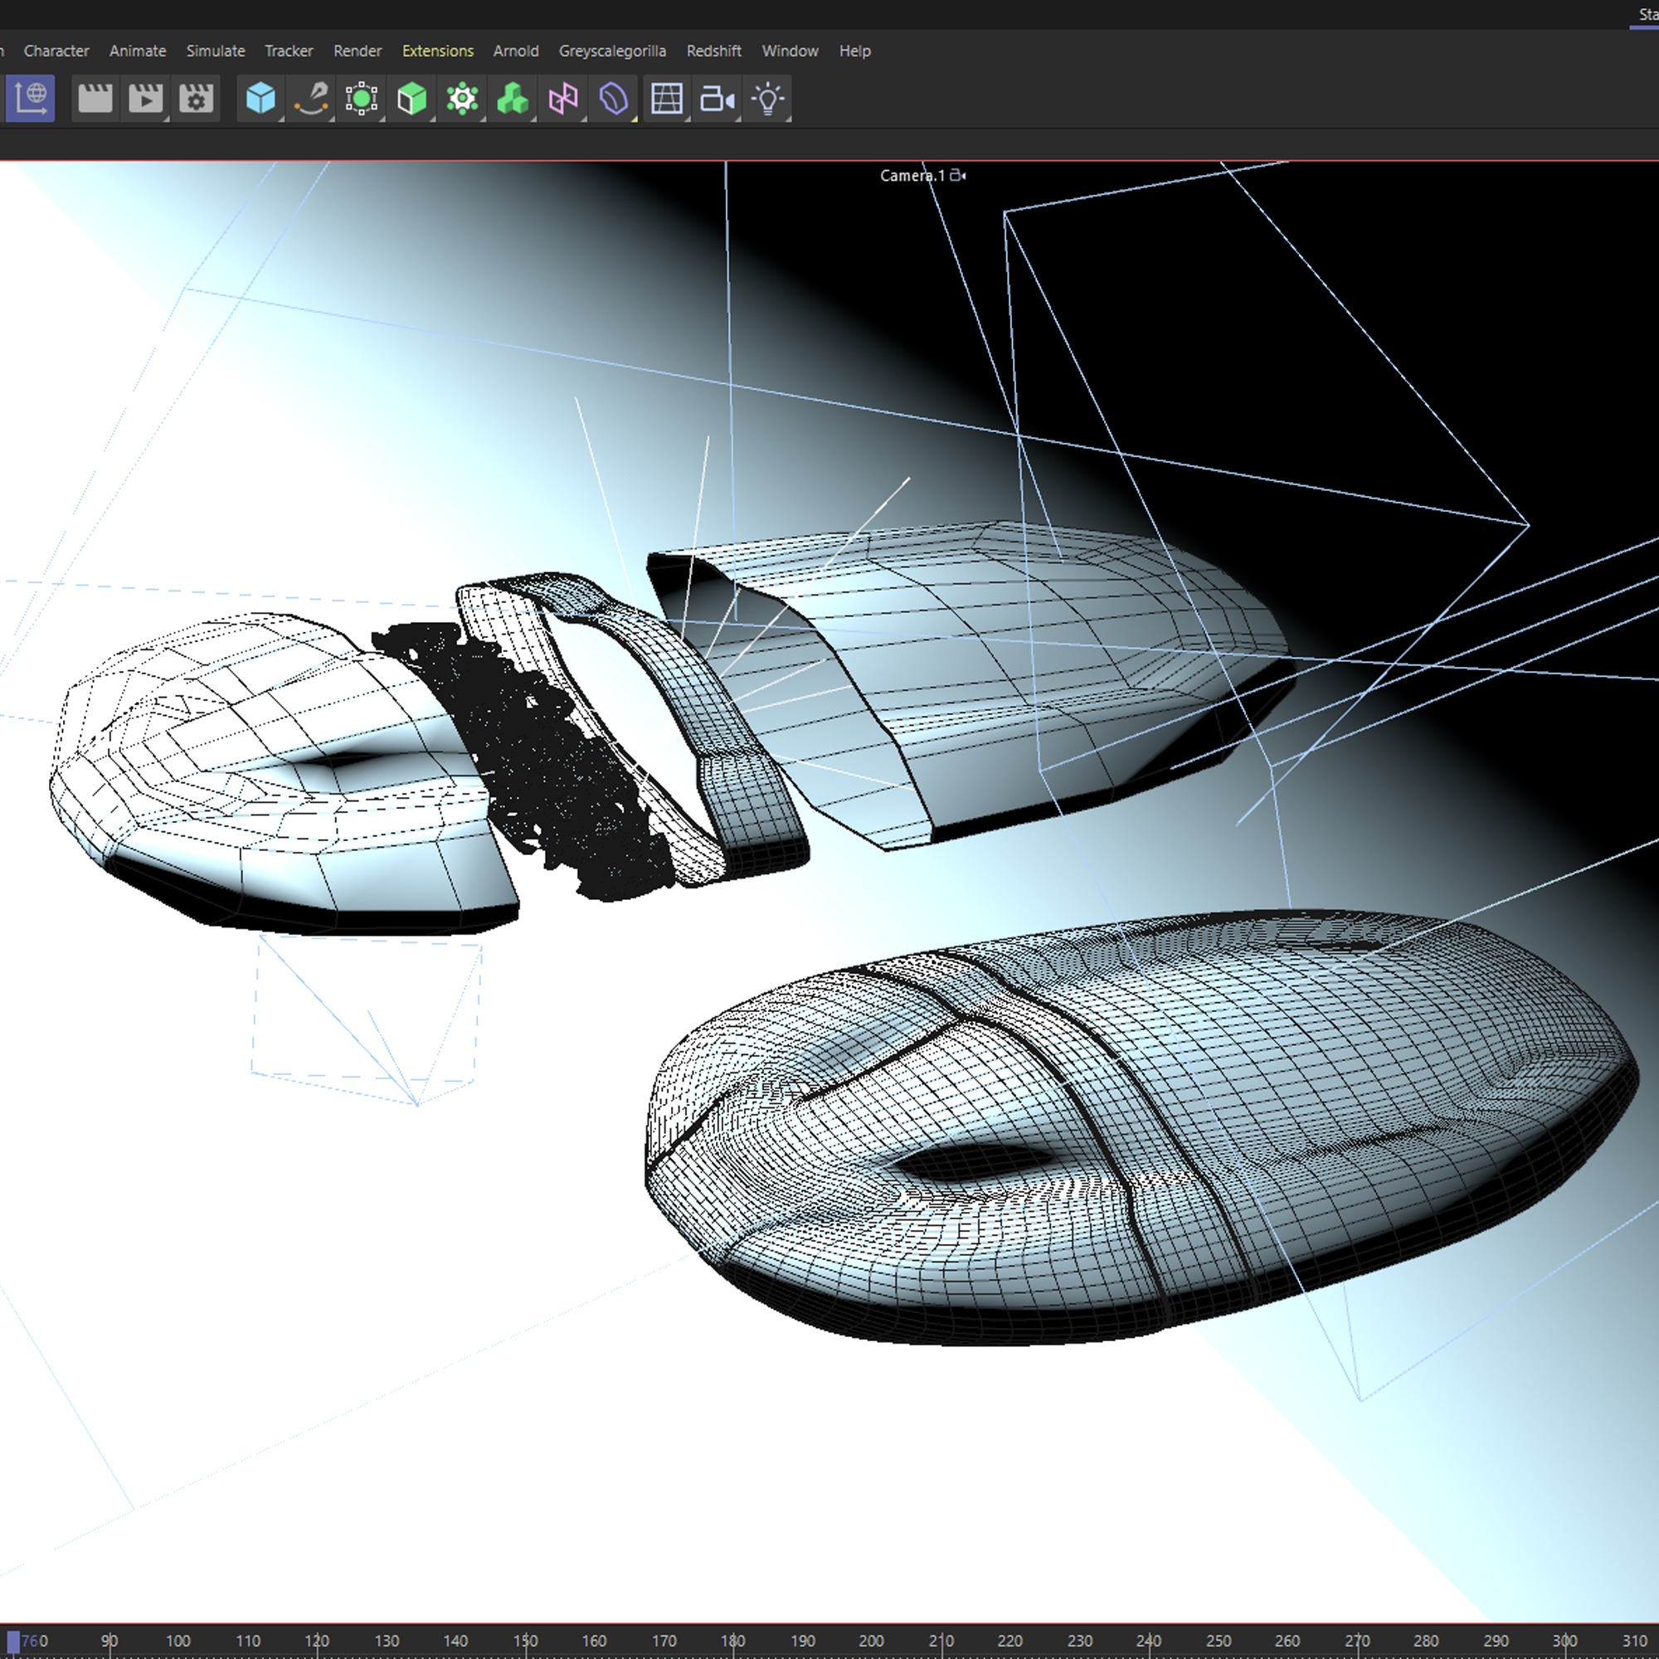Click the Camera.1 viewport label

912,175
